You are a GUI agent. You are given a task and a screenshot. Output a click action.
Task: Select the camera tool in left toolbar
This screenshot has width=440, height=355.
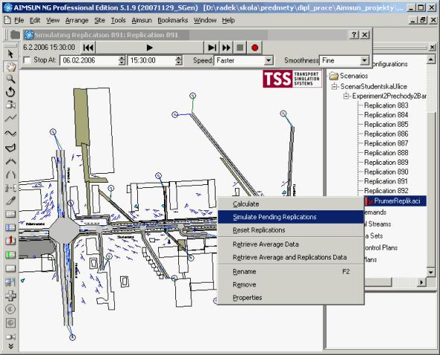click(x=10, y=105)
